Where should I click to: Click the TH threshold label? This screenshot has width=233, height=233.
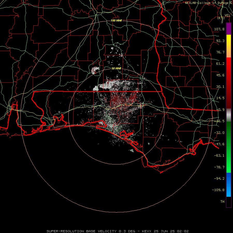click(222, 202)
